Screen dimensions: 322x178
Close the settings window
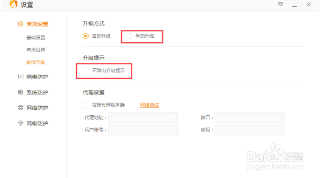pyautogui.click(x=308, y=5)
